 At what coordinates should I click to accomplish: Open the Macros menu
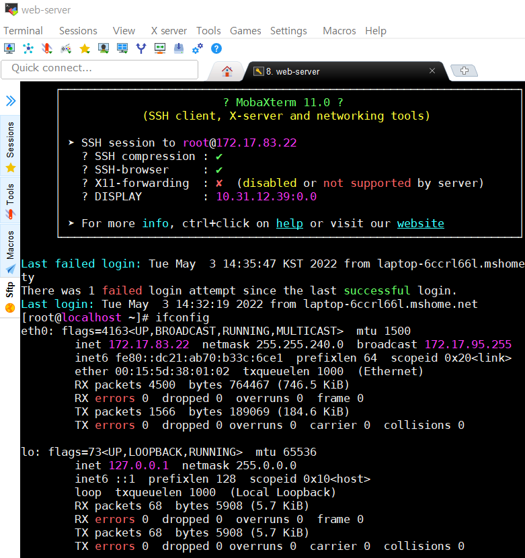(339, 31)
